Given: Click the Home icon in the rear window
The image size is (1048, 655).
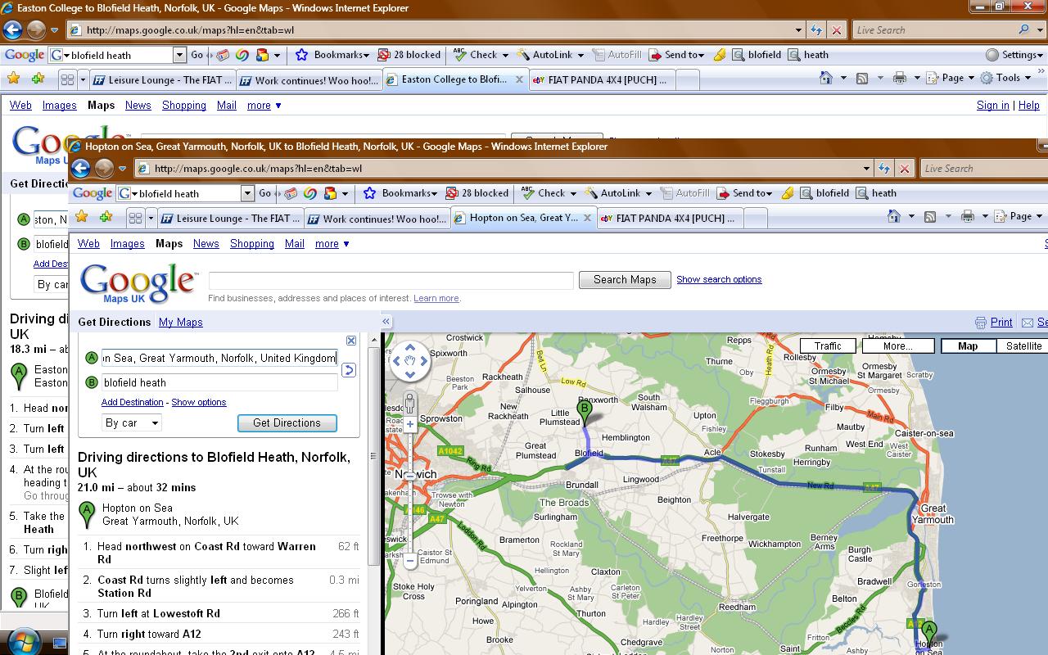Looking at the screenshot, I should [826, 78].
